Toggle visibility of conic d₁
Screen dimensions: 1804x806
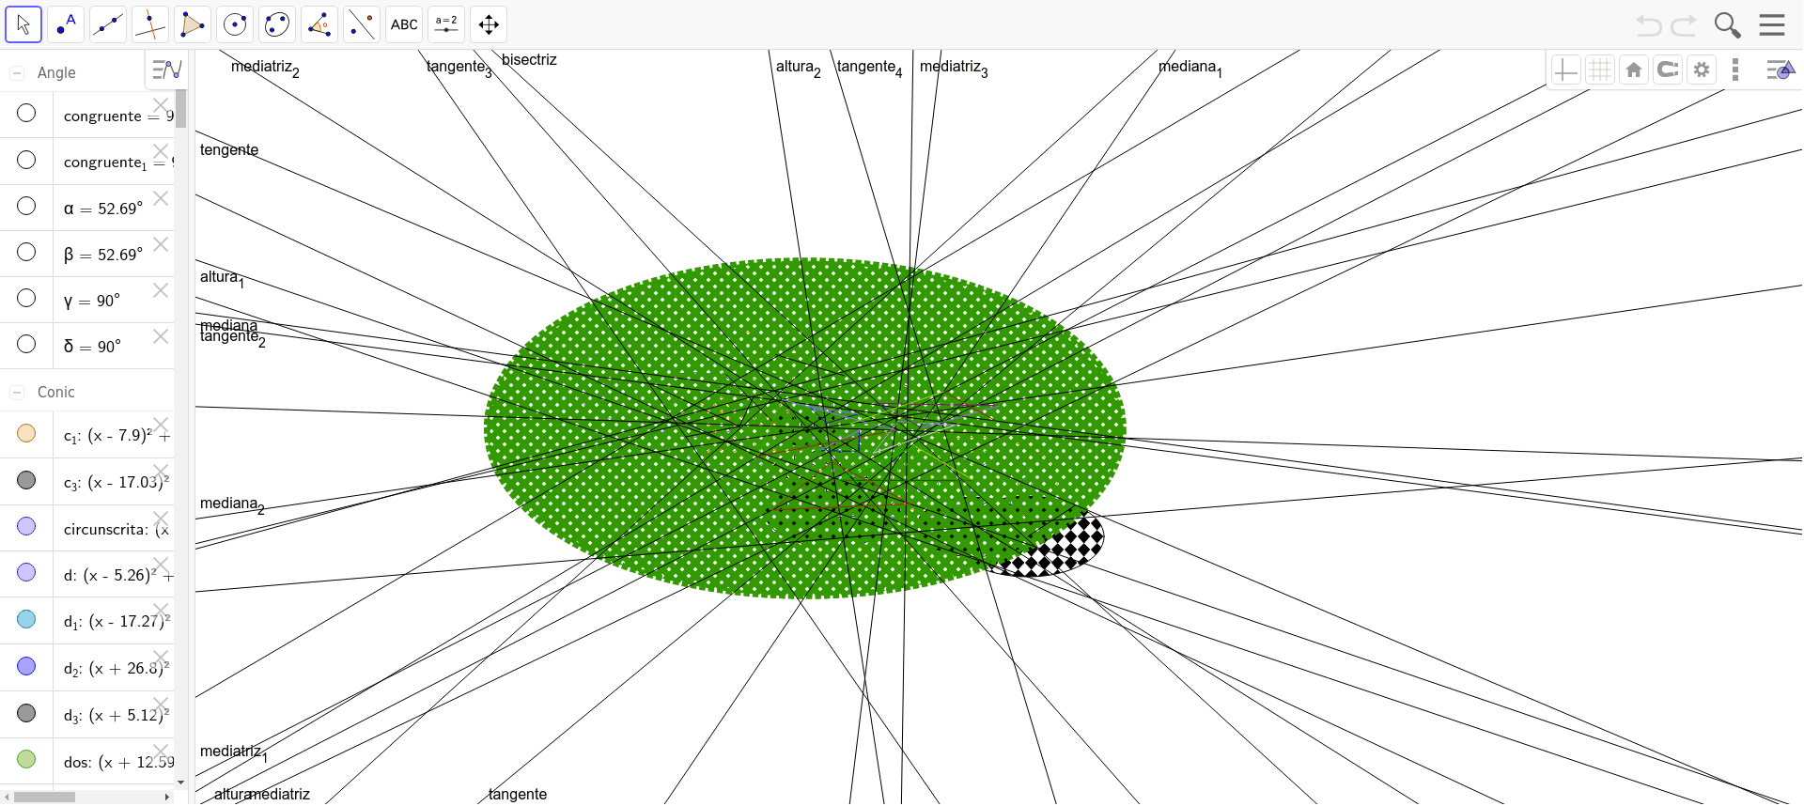pyautogui.click(x=26, y=619)
